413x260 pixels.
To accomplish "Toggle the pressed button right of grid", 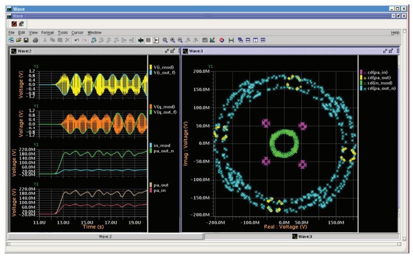I will click(157, 40).
